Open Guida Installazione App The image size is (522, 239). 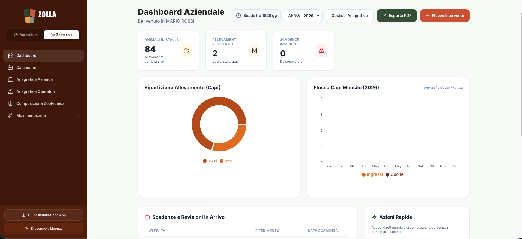[x=44, y=215]
